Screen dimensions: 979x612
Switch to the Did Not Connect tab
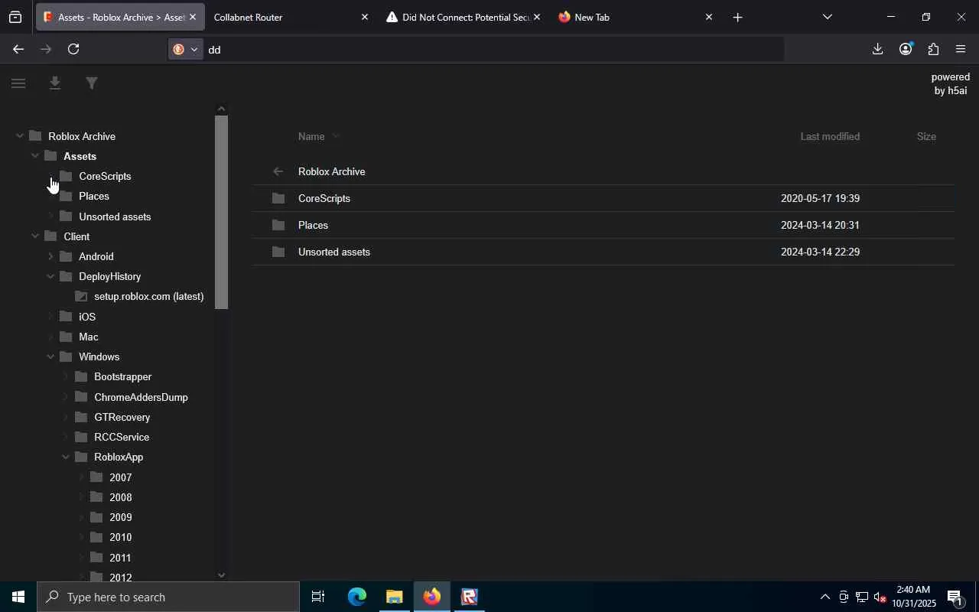point(465,17)
